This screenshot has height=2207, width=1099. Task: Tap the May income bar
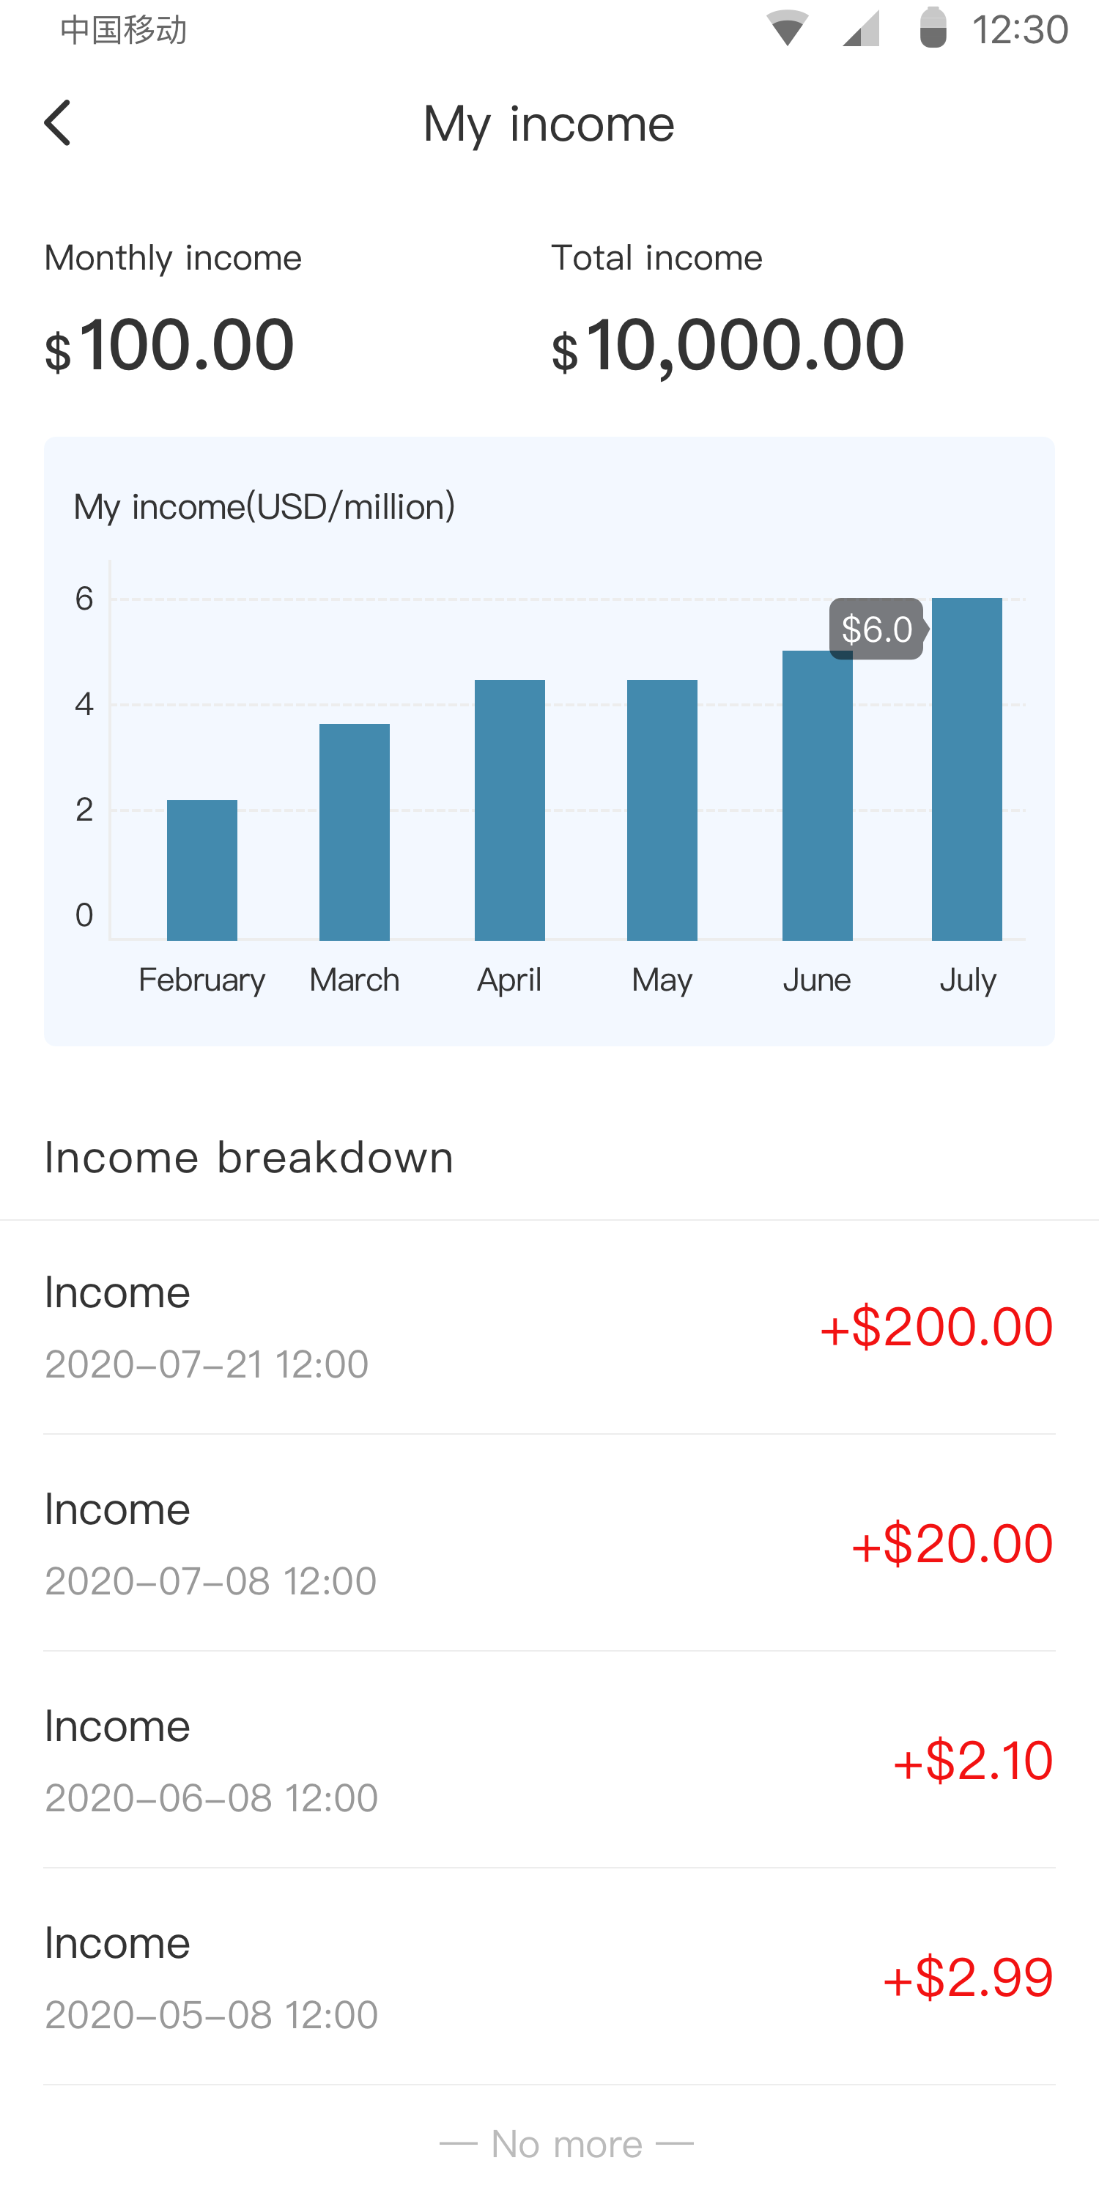662,810
